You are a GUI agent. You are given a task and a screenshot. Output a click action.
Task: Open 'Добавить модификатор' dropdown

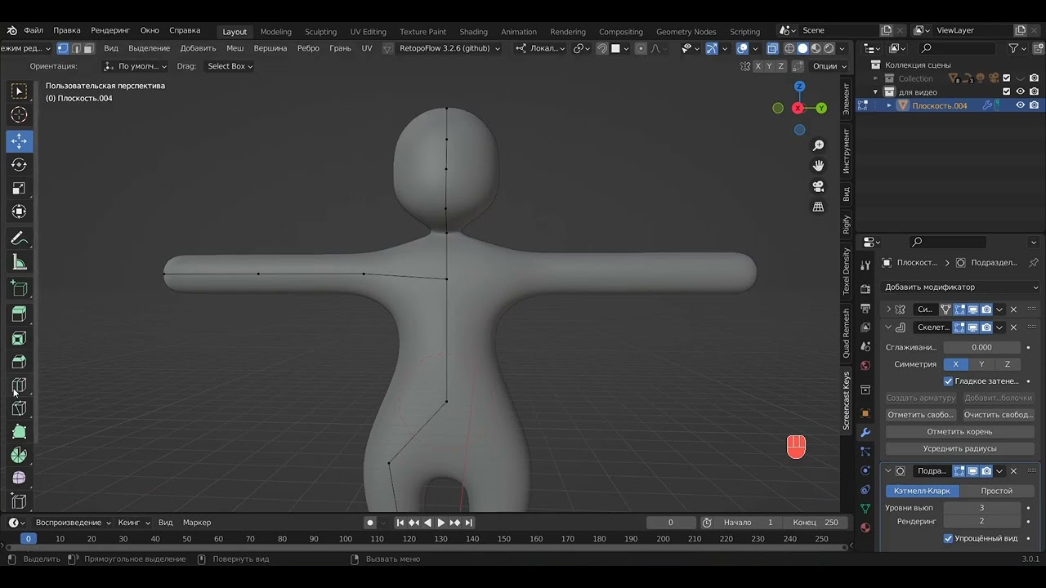tap(962, 287)
